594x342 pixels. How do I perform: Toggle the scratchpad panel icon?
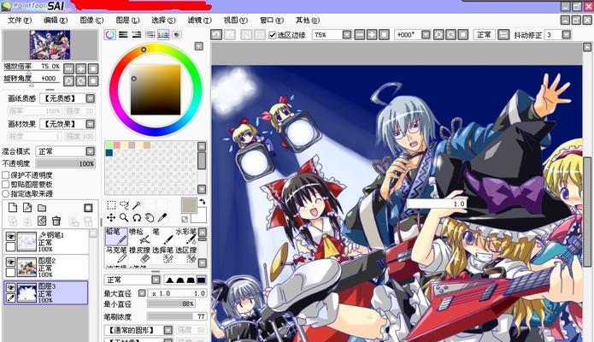(177, 34)
